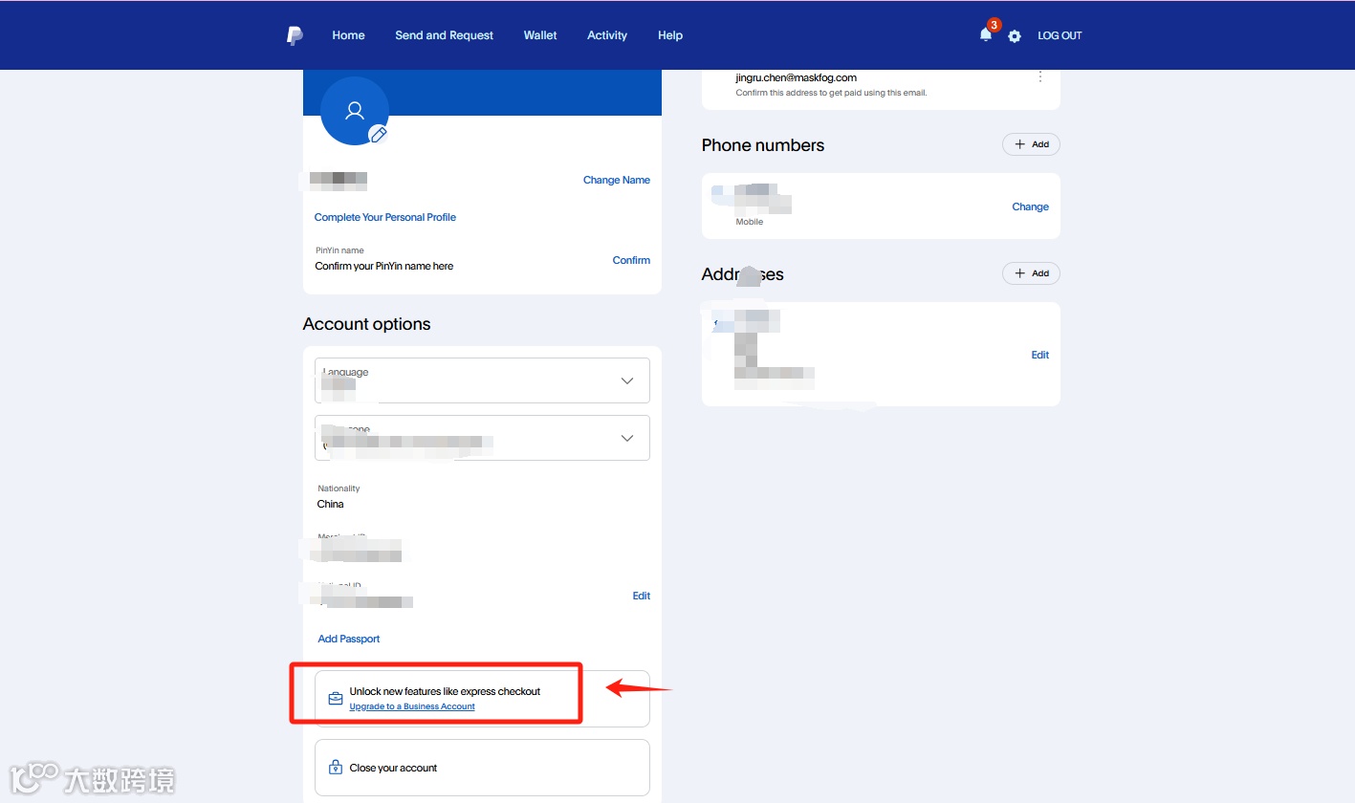Confirm the PinYin name

pos(631,260)
